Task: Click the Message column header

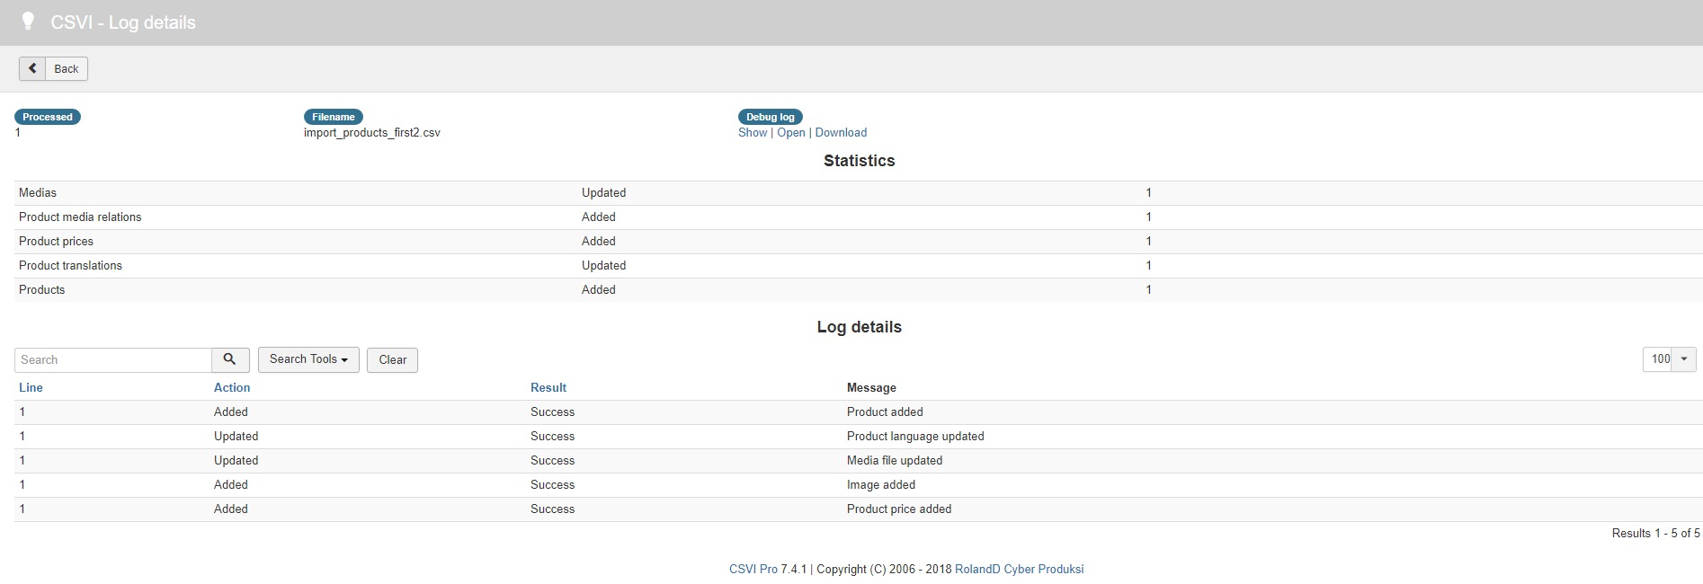Action: (871, 387)
